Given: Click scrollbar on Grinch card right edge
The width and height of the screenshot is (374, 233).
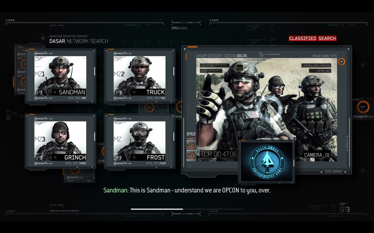Looking at the screenshot, I should click(x=95, y=137).
